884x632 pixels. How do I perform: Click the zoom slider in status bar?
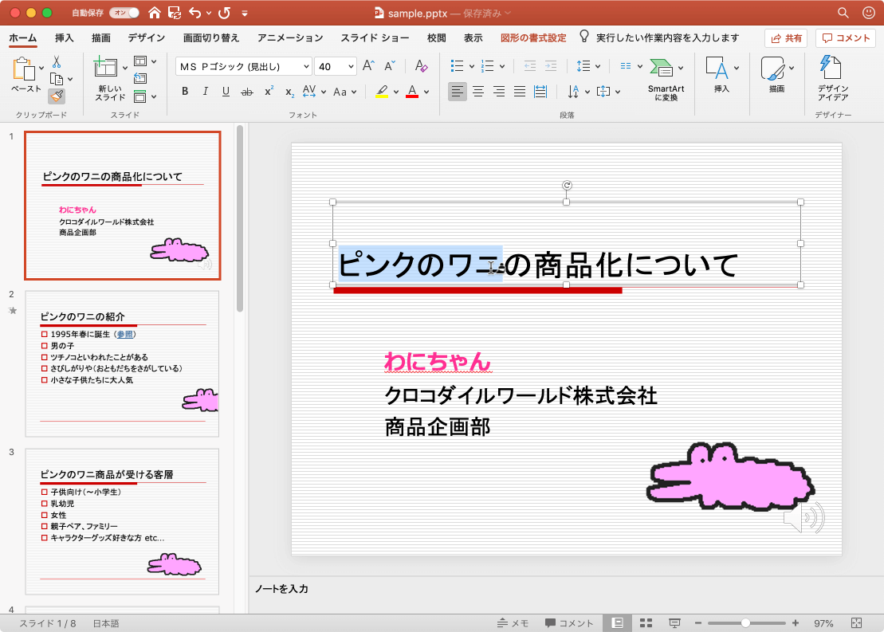[745, 622]
